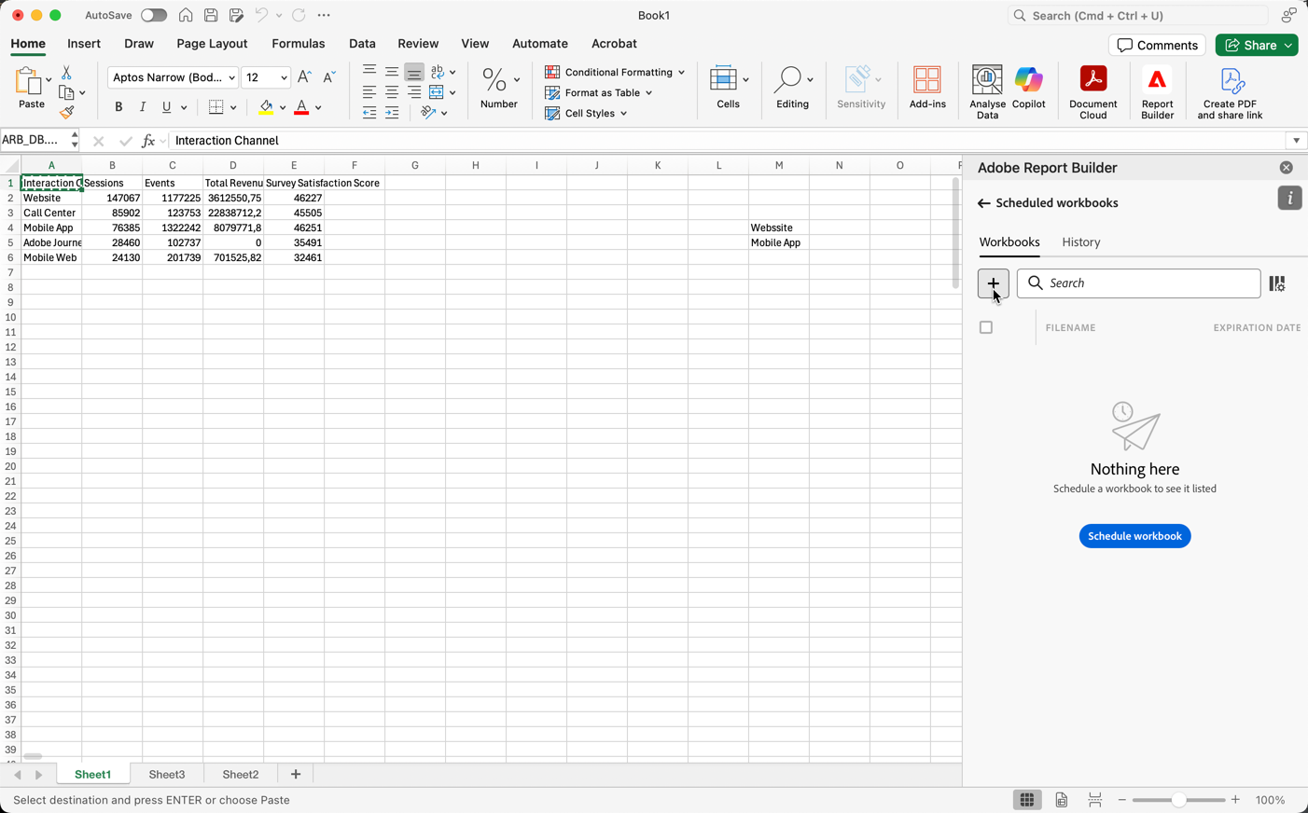Viewport: 1308px width, 813px height.
Task: Switch to the Data ribbon tab
Action: (362, 44)
